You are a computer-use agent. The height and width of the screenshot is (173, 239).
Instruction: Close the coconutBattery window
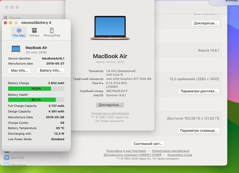tap(5, 23)
